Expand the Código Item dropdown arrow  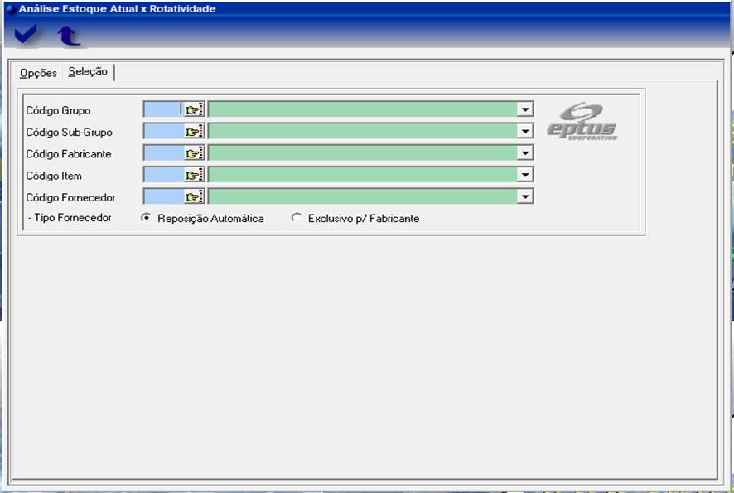click(524, 175)
